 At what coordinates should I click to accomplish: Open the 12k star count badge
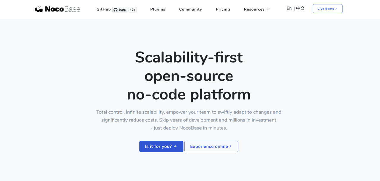click(132, 9)
